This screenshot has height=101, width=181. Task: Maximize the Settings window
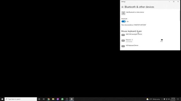tap(174, 2)
